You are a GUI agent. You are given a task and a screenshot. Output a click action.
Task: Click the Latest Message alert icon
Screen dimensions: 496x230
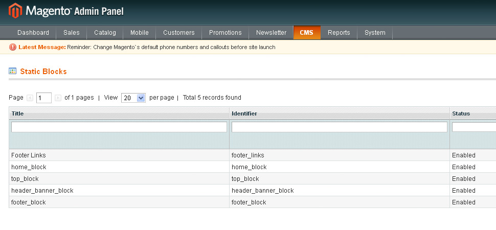coord(13,47)
